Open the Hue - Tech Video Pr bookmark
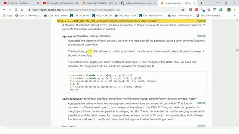This screenshot has height=134, width=239. tap(181, 16)
